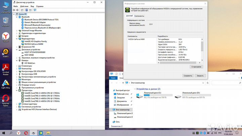The image size is (242, 136).
Task: Open Acrobat Reader desktop shortcut
Action: 6,70
